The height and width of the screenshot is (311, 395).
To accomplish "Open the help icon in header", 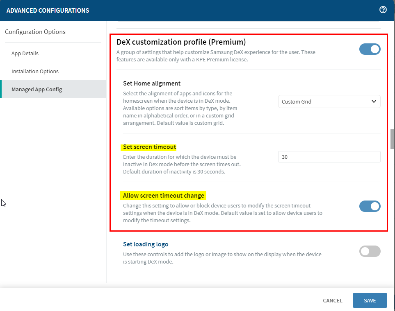I will pos(383,10).
